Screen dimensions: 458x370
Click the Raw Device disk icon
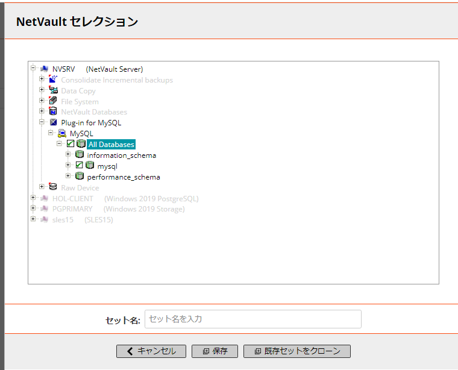tap(53, 187)
